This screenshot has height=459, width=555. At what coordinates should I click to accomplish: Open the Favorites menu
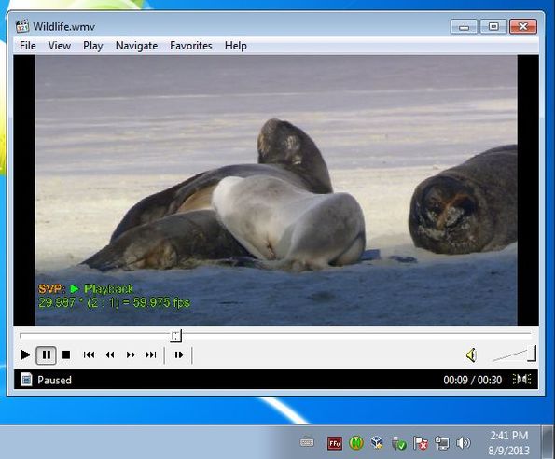[191, 46]
